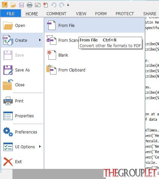The height and width of the screenshot is (179, 159).
Task: Open the SHARE tab
Action: 150,14
